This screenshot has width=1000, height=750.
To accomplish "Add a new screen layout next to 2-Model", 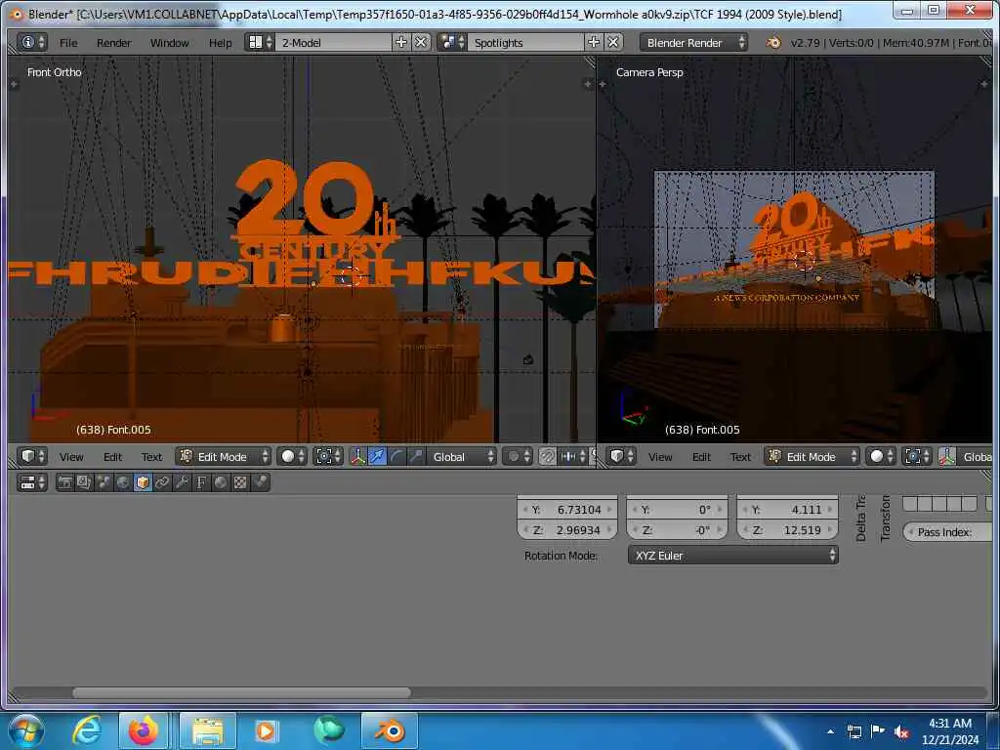I will point(401,42).
